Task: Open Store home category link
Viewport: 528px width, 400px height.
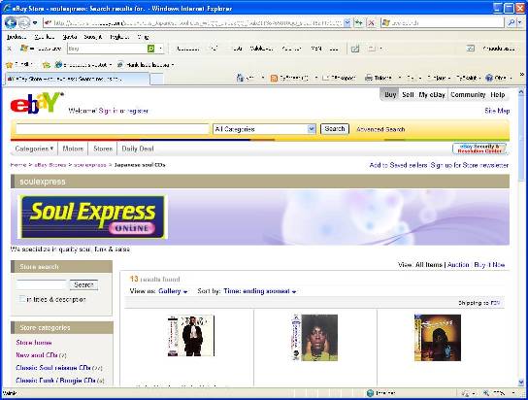Action: coord(34,343)
